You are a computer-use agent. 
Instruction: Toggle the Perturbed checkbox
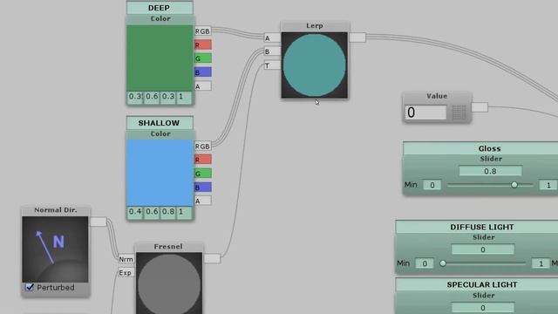pyautogui.click(x=30, y=287)
